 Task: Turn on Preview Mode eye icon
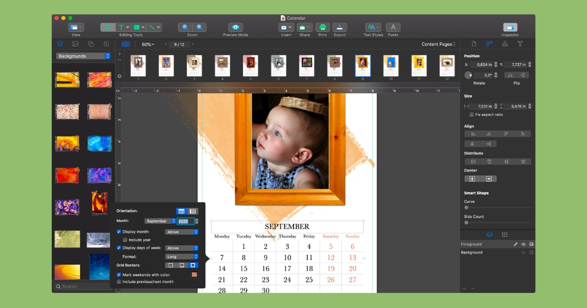pyautogui.click(x=236, y=27)
